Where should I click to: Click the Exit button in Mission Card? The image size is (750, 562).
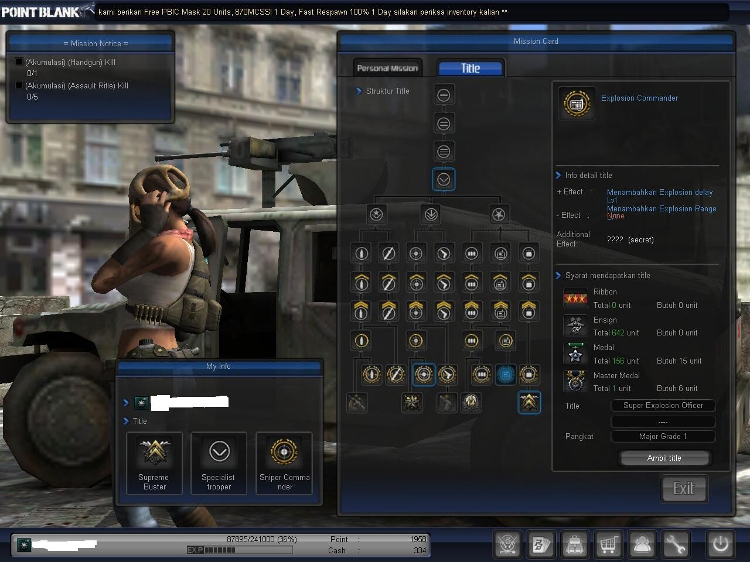tap(684, 488)
